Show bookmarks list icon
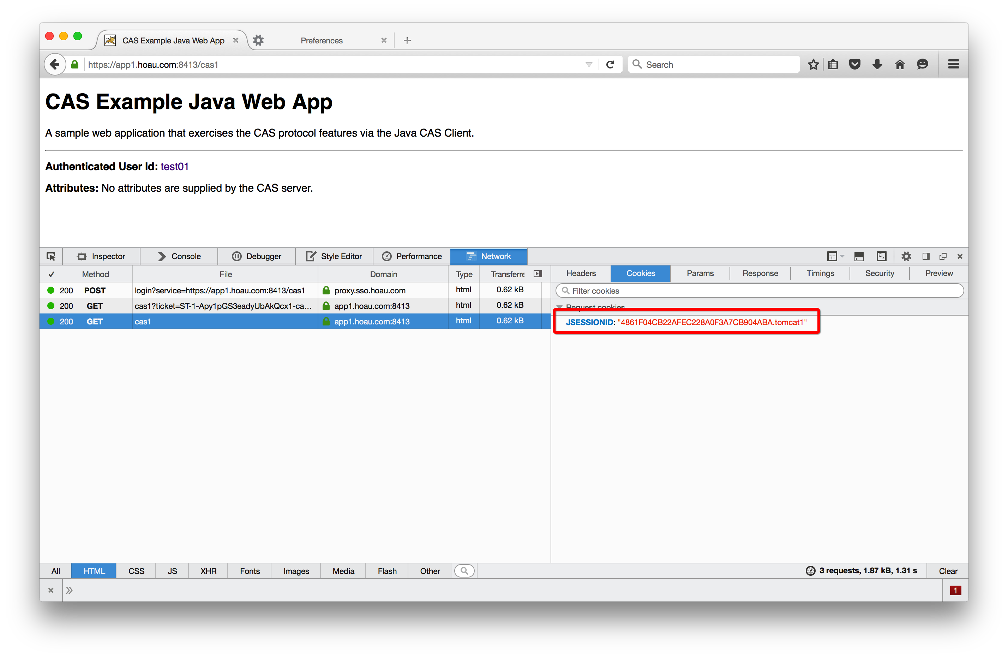This screenshot has width=1008, height=658. pos(833,64)
